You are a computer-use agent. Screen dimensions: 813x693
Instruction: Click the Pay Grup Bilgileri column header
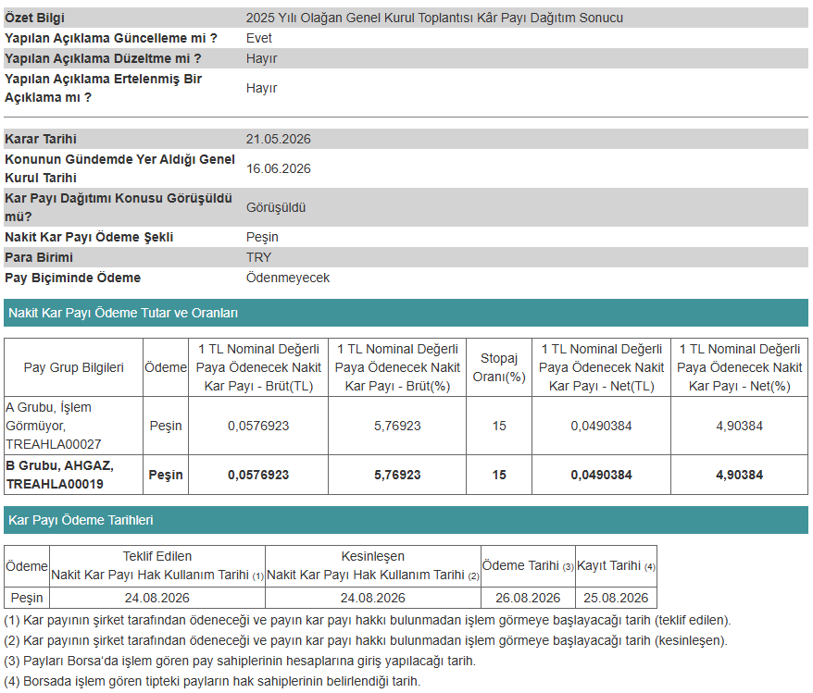[x=74, y=367]
